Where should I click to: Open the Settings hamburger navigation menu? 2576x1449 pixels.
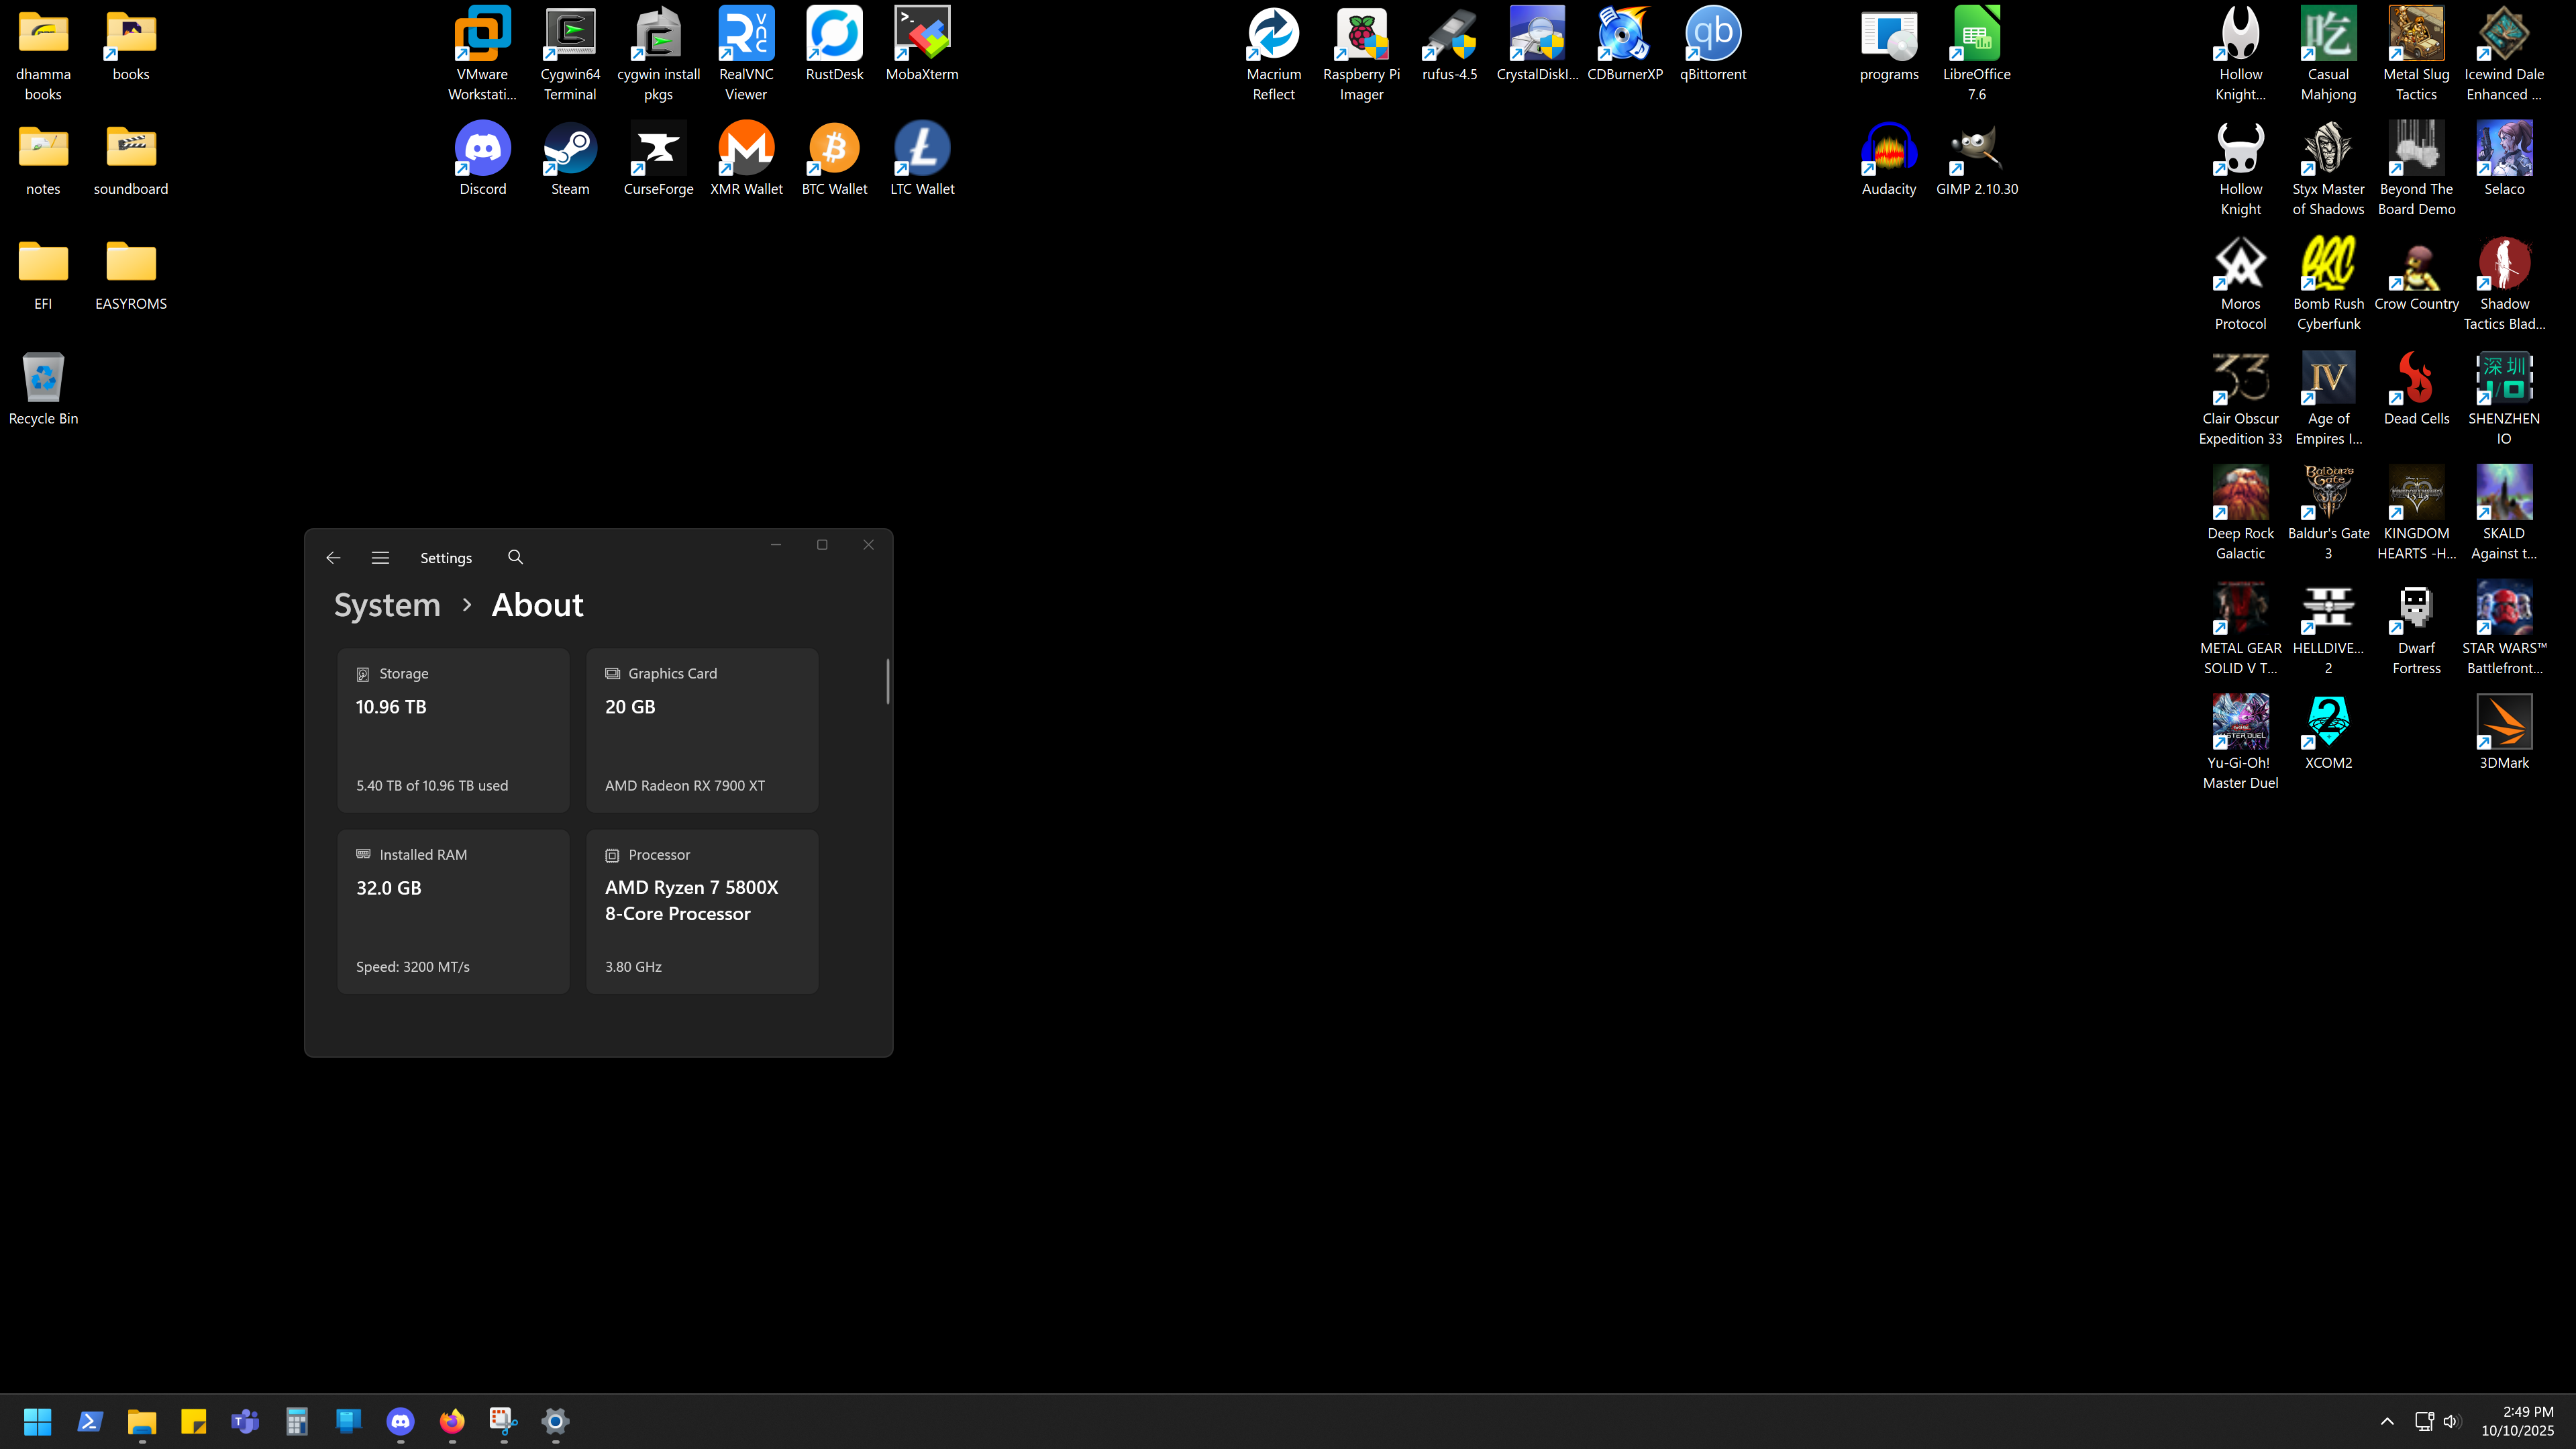[380, 558]
